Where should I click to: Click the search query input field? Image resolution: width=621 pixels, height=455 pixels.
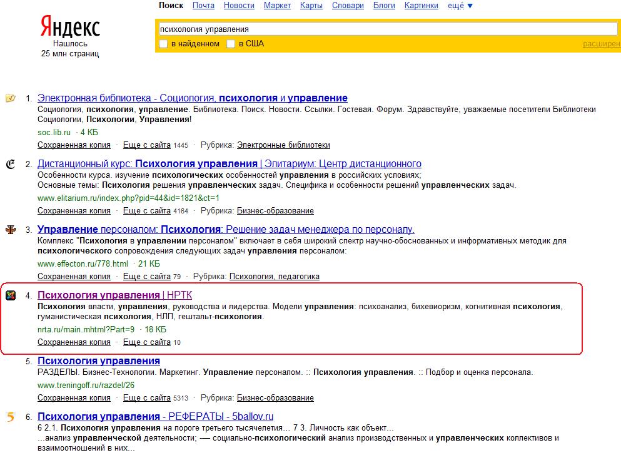pyautogui.click(x=388, y=29)
